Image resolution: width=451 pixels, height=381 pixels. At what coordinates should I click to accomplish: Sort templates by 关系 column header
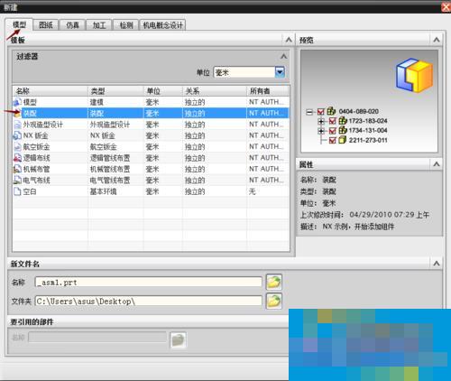(x=215, y=91)
